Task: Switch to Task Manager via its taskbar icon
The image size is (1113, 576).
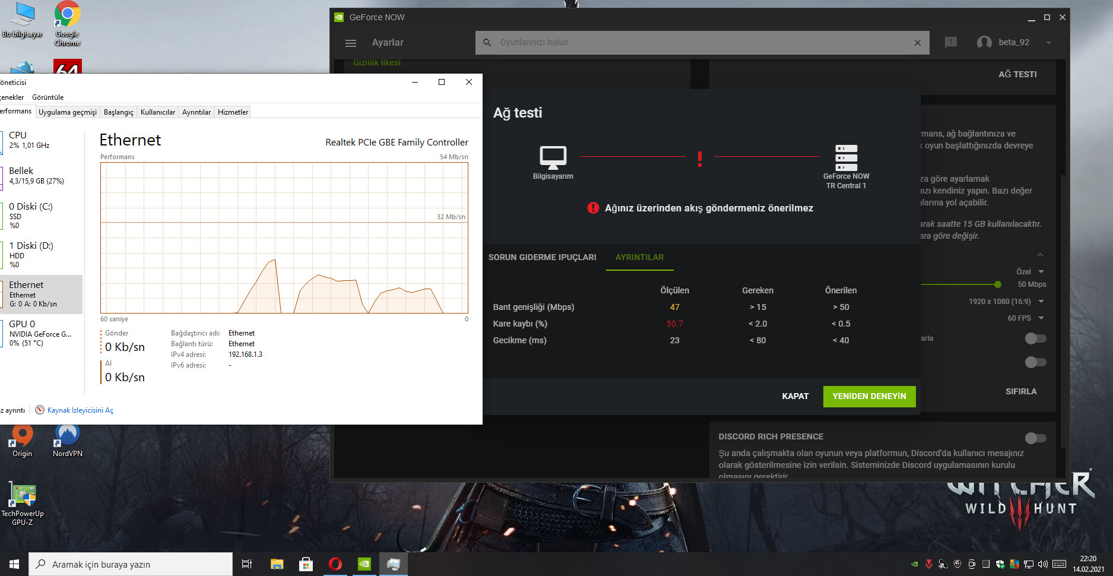Action: (393, 564)
